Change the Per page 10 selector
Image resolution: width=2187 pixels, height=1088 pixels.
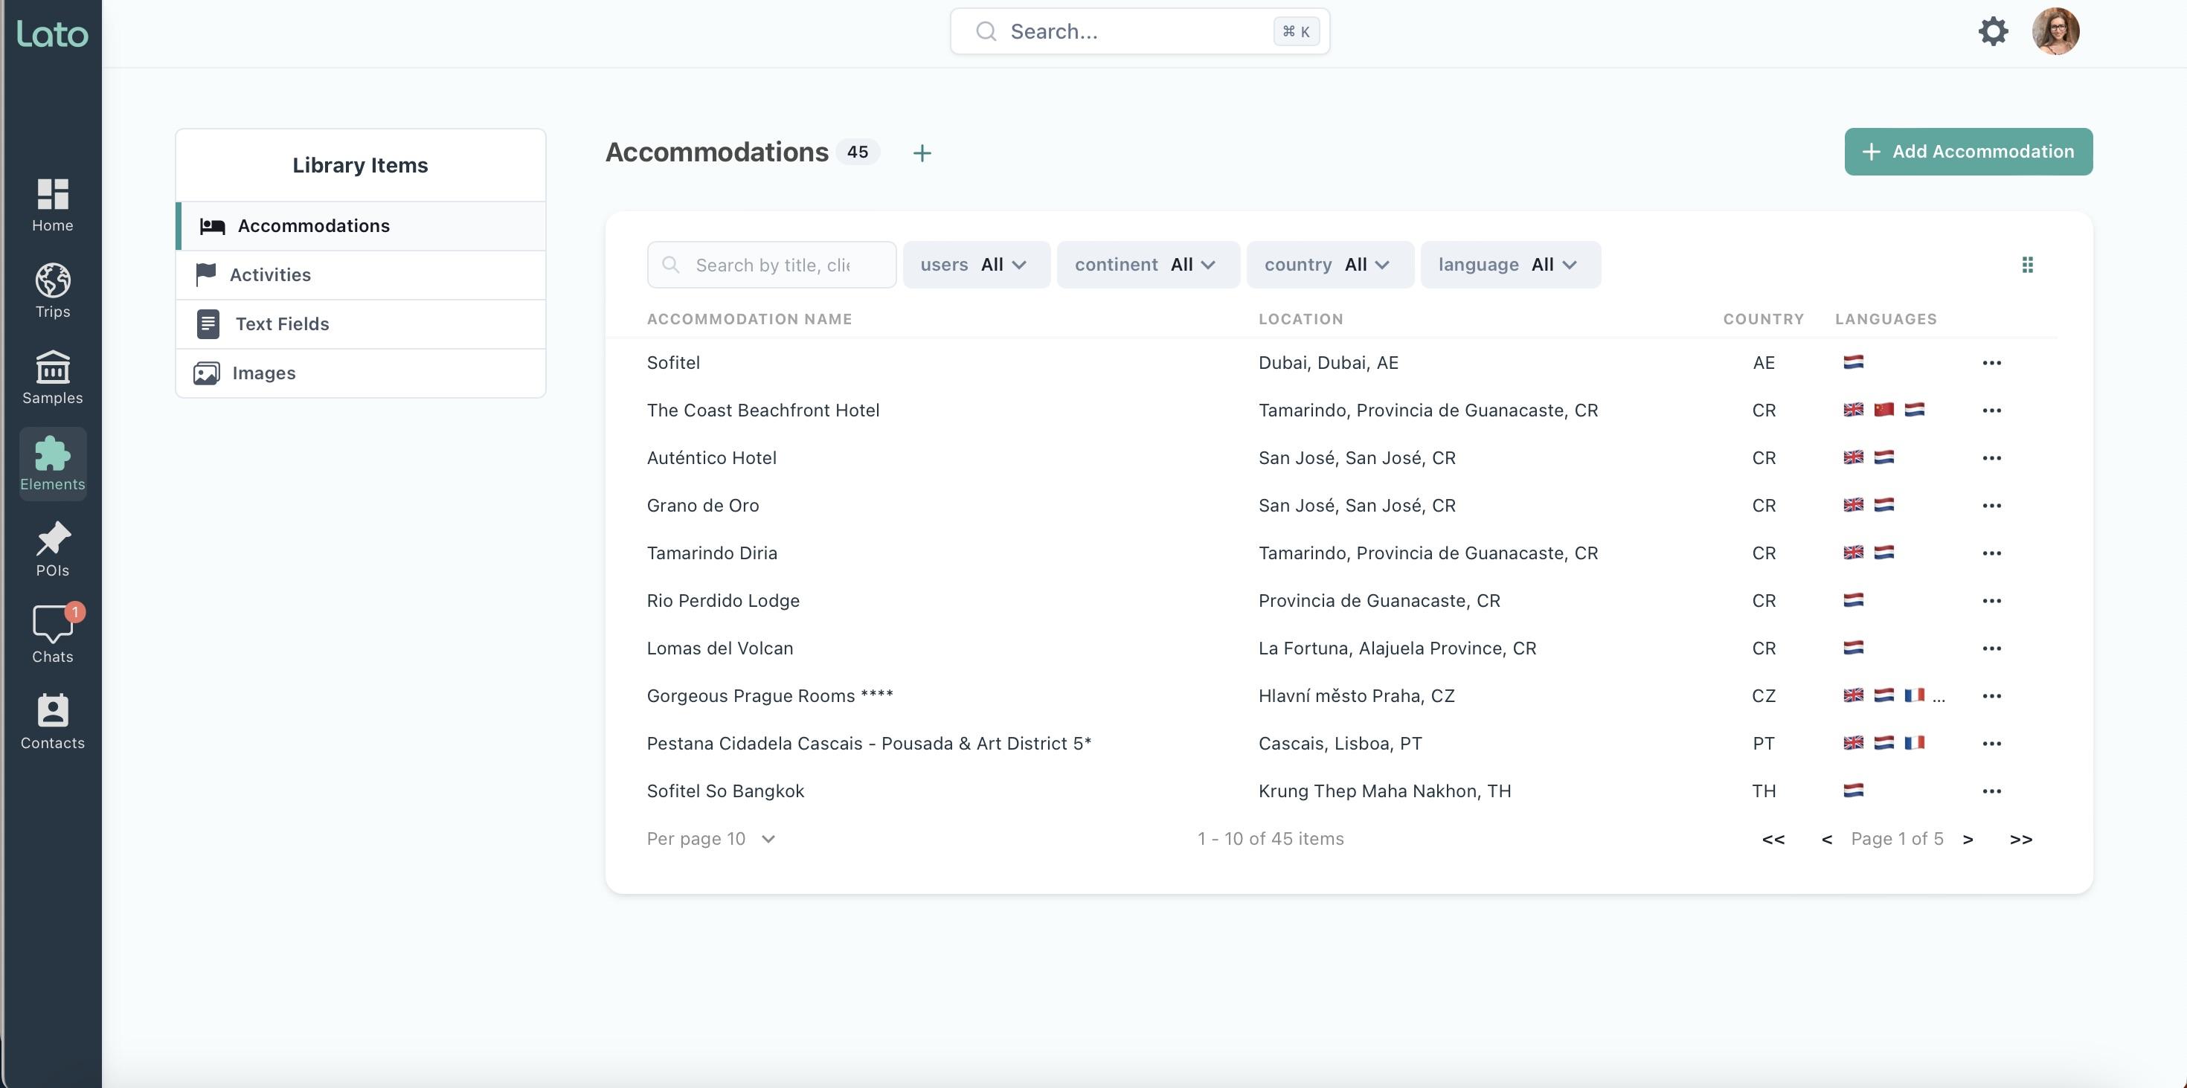[711, 838]
